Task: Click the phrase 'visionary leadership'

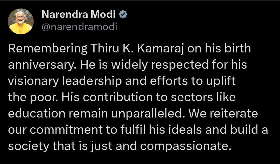Action: [65, 81]
